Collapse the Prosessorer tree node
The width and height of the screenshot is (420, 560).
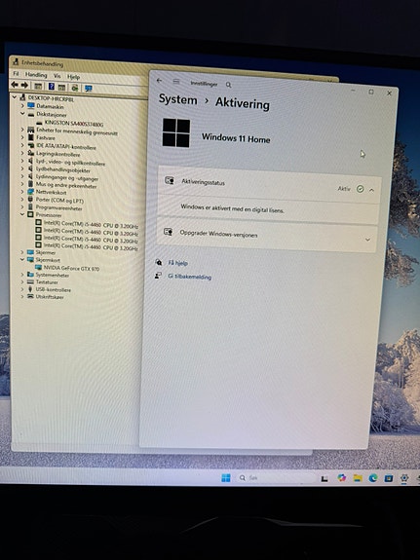[22, 214]
